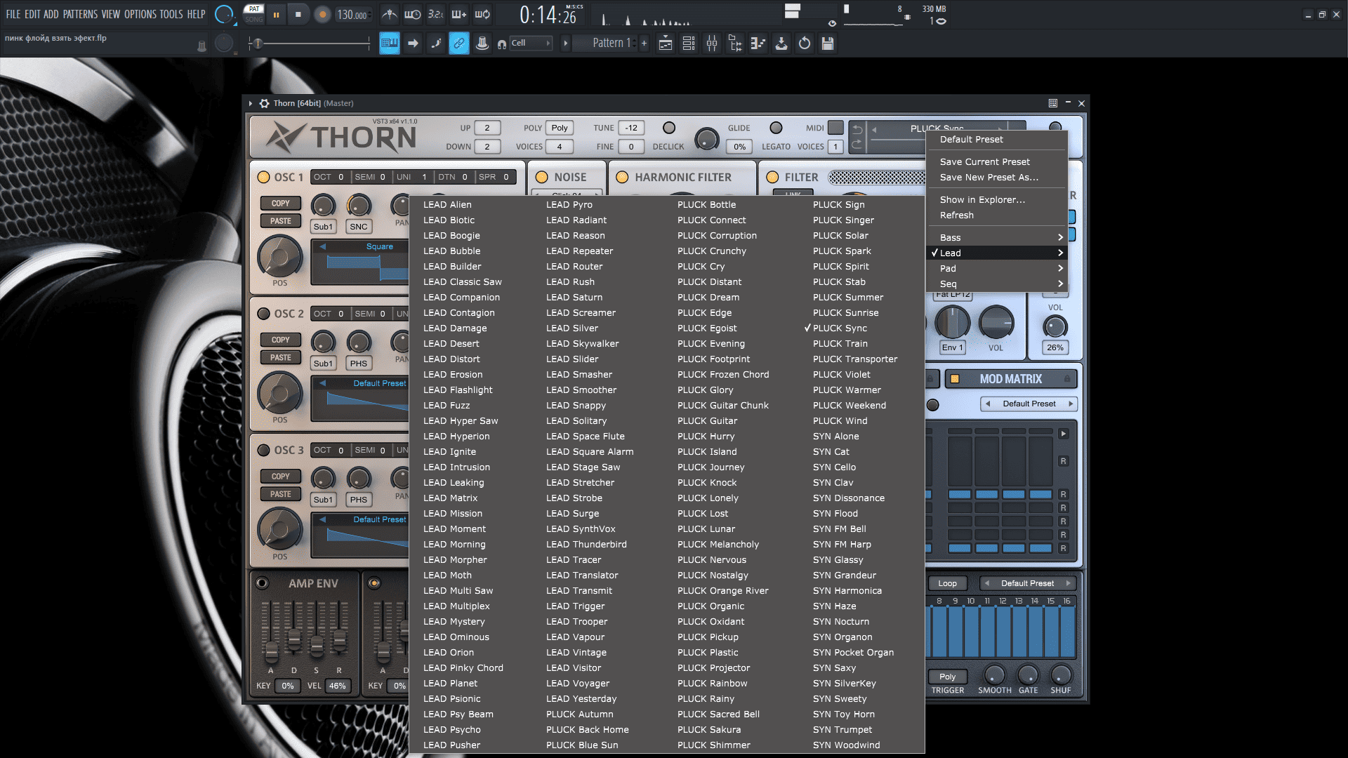The image size is (1348, 758).
Task: Open the Channel rack icon
Action: pyautogui.click(x=689, y=44)
